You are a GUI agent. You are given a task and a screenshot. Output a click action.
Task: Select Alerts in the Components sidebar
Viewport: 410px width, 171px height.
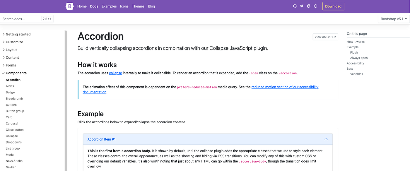point(10,86)
